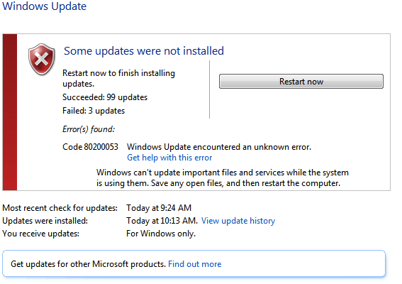Click the Code 80200053 error text

90,147
